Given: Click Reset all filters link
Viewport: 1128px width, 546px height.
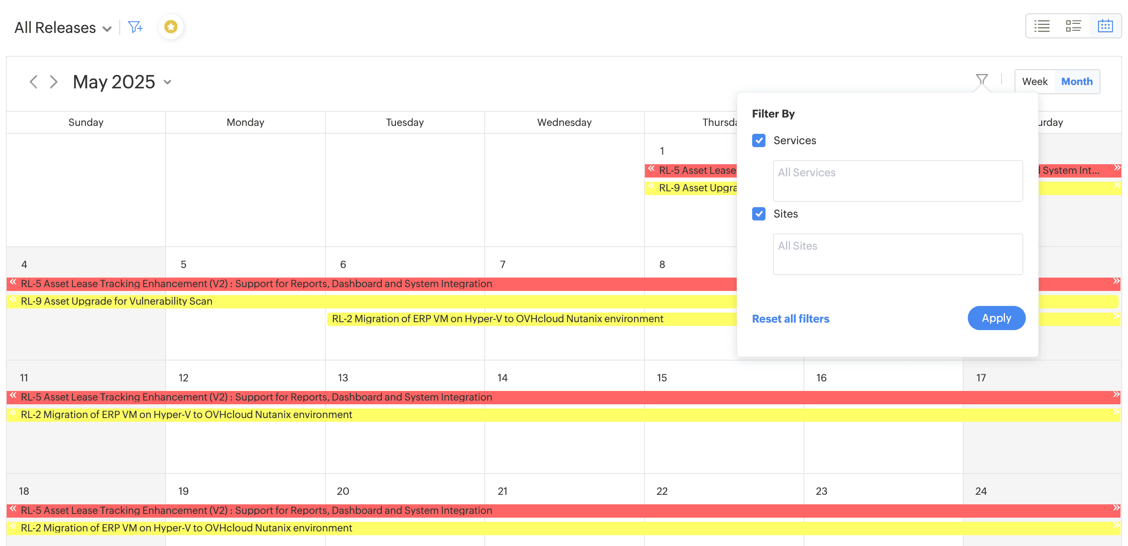Looking at the screenshot, I should tap(790, 319).
